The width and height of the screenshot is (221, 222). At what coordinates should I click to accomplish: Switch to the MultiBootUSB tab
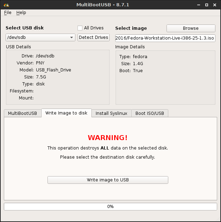[x=22, y=113]
